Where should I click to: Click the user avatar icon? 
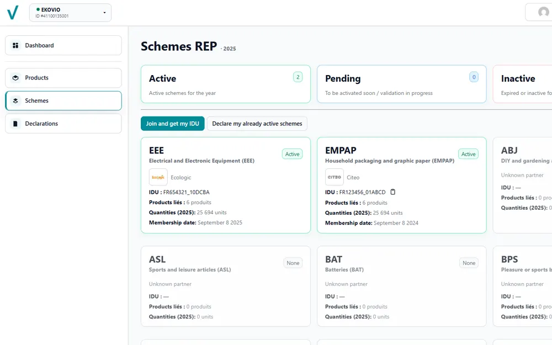[543, 12]
